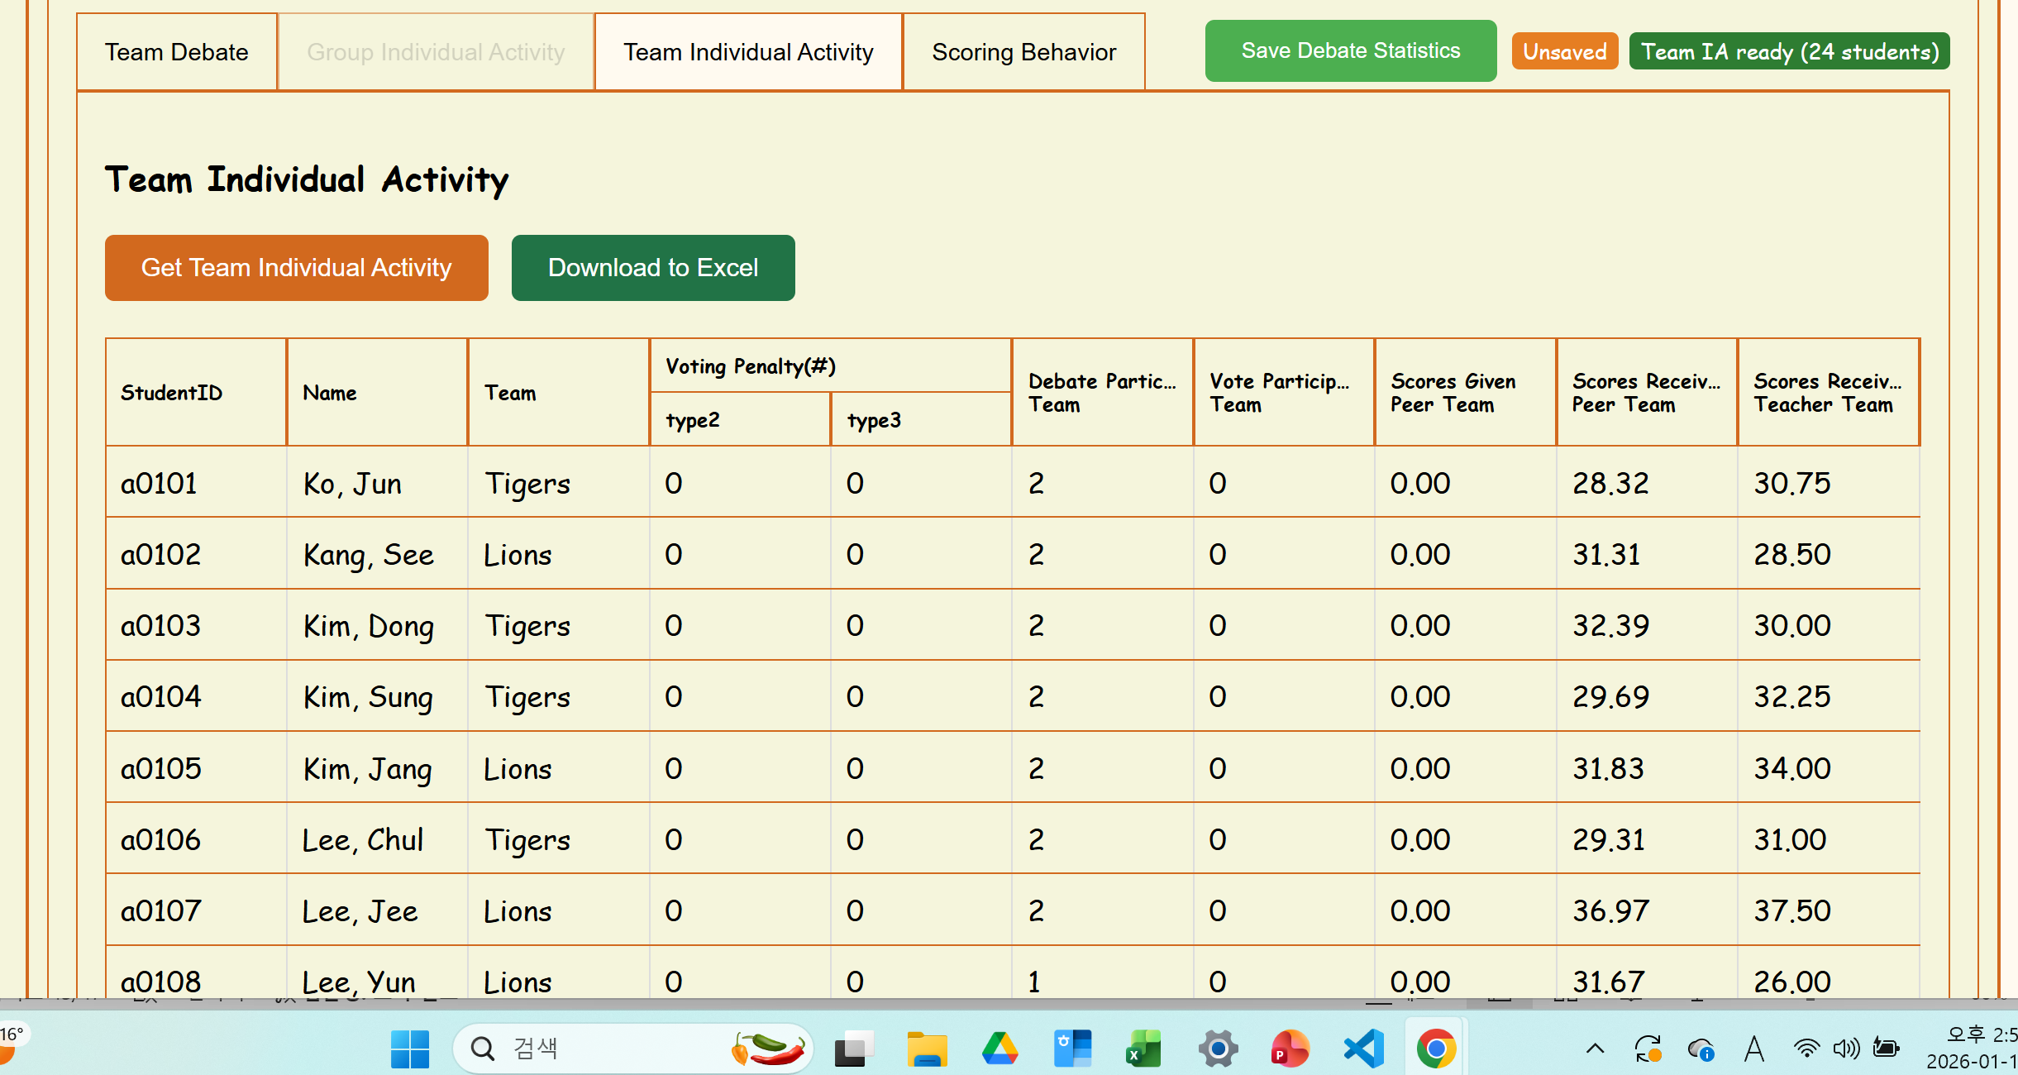Viewport: 2018px width, 1075px height.
Task: Switch to the Team Debate tab
Action: click(x=176, y=52)
